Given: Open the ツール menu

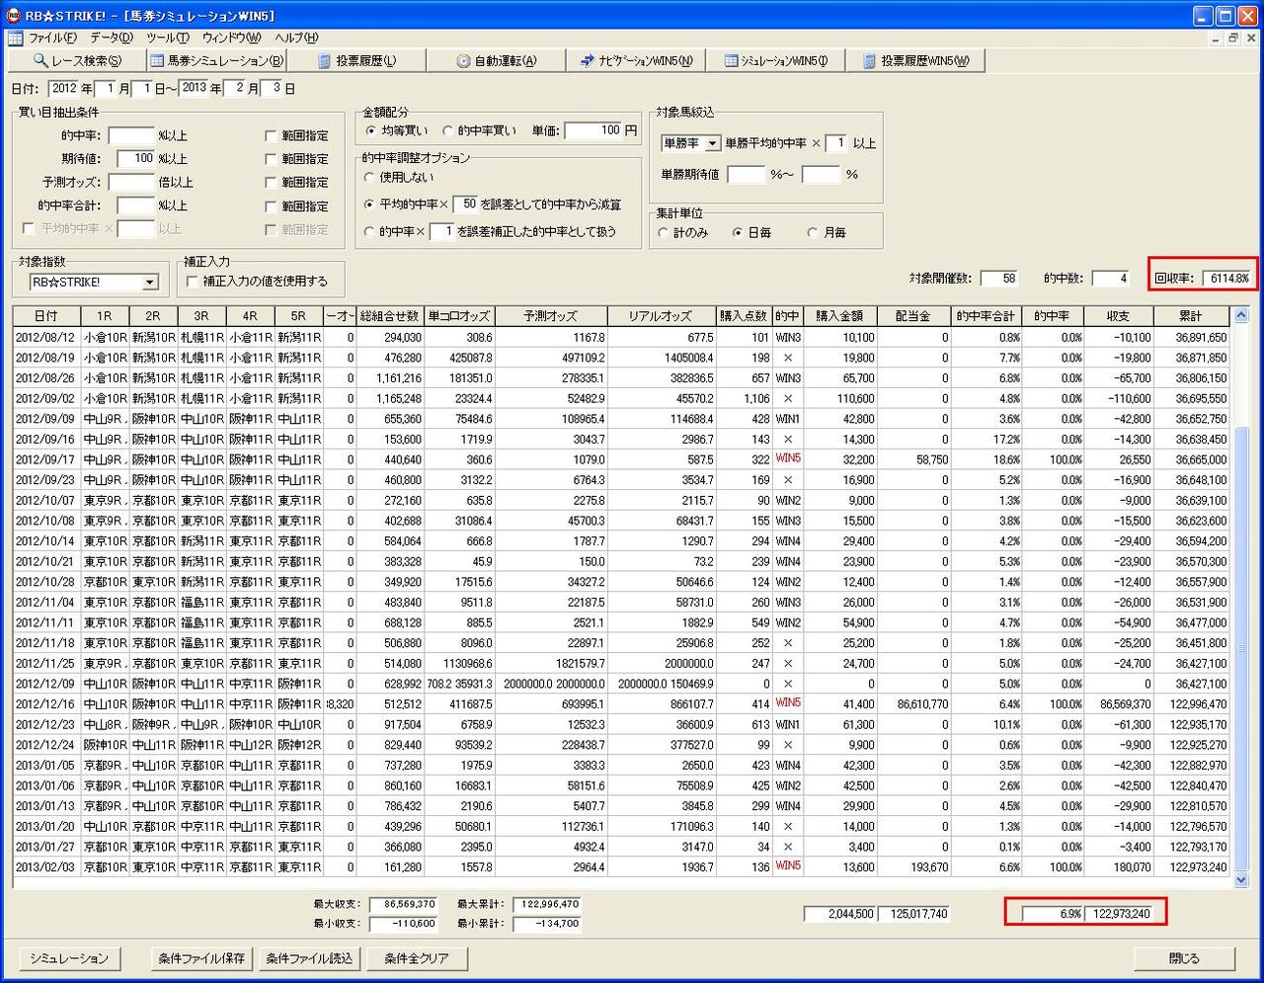Looking at the screenshot, I should pos(167,39).
